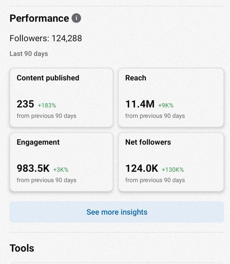Open the Content published card

click(61, 97)
